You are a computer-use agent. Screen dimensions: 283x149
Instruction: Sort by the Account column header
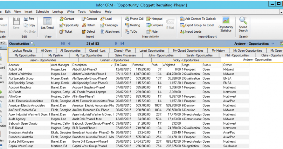point(29,65)
